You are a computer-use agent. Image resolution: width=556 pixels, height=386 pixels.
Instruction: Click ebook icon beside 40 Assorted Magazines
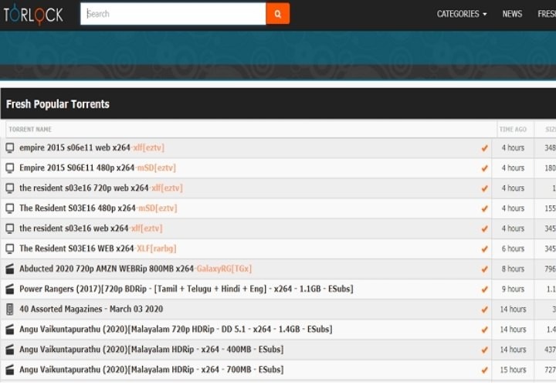coord(10,309)
